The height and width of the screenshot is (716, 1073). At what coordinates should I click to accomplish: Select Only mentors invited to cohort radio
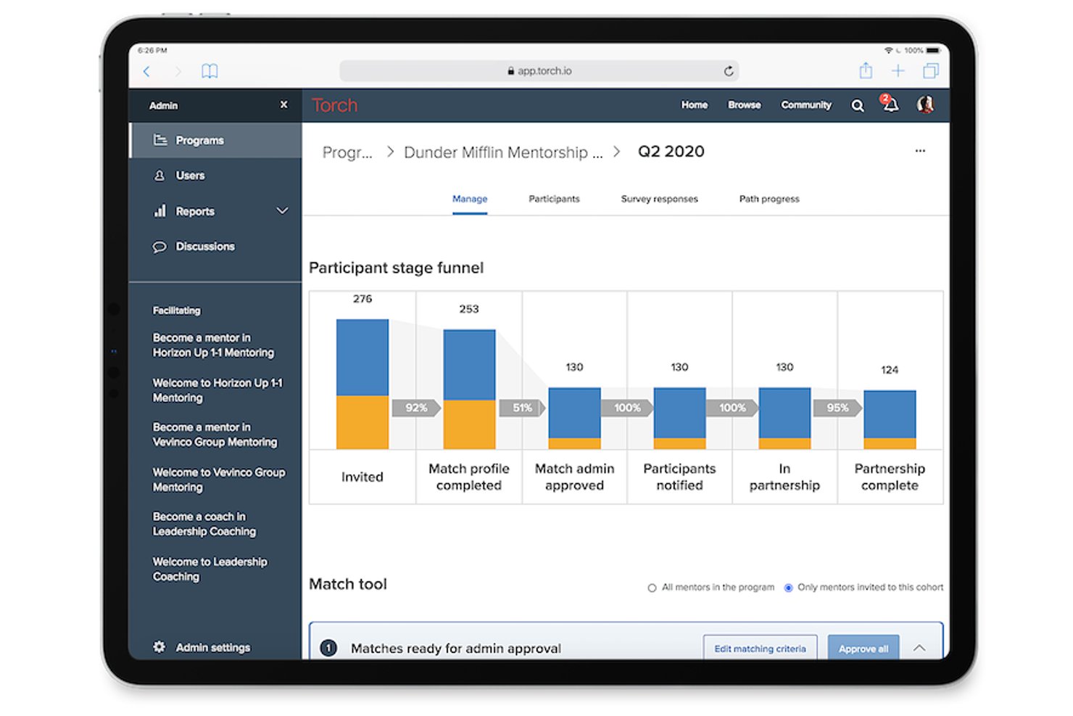pos(788,588)
